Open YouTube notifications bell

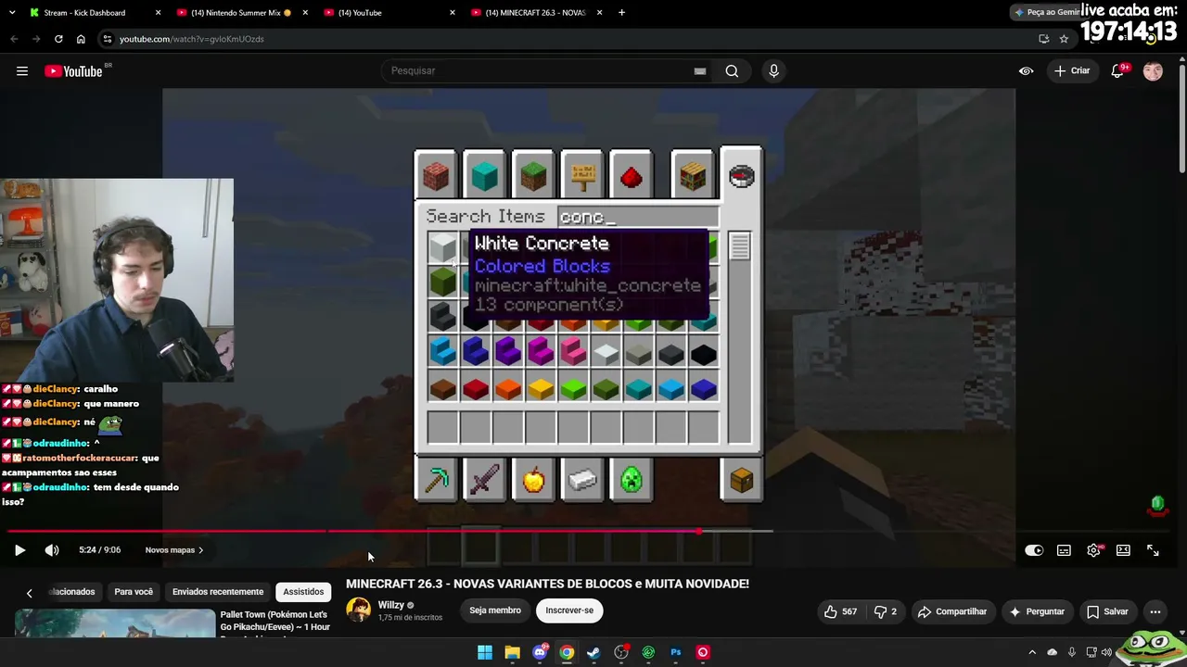tap(1118, 71)
